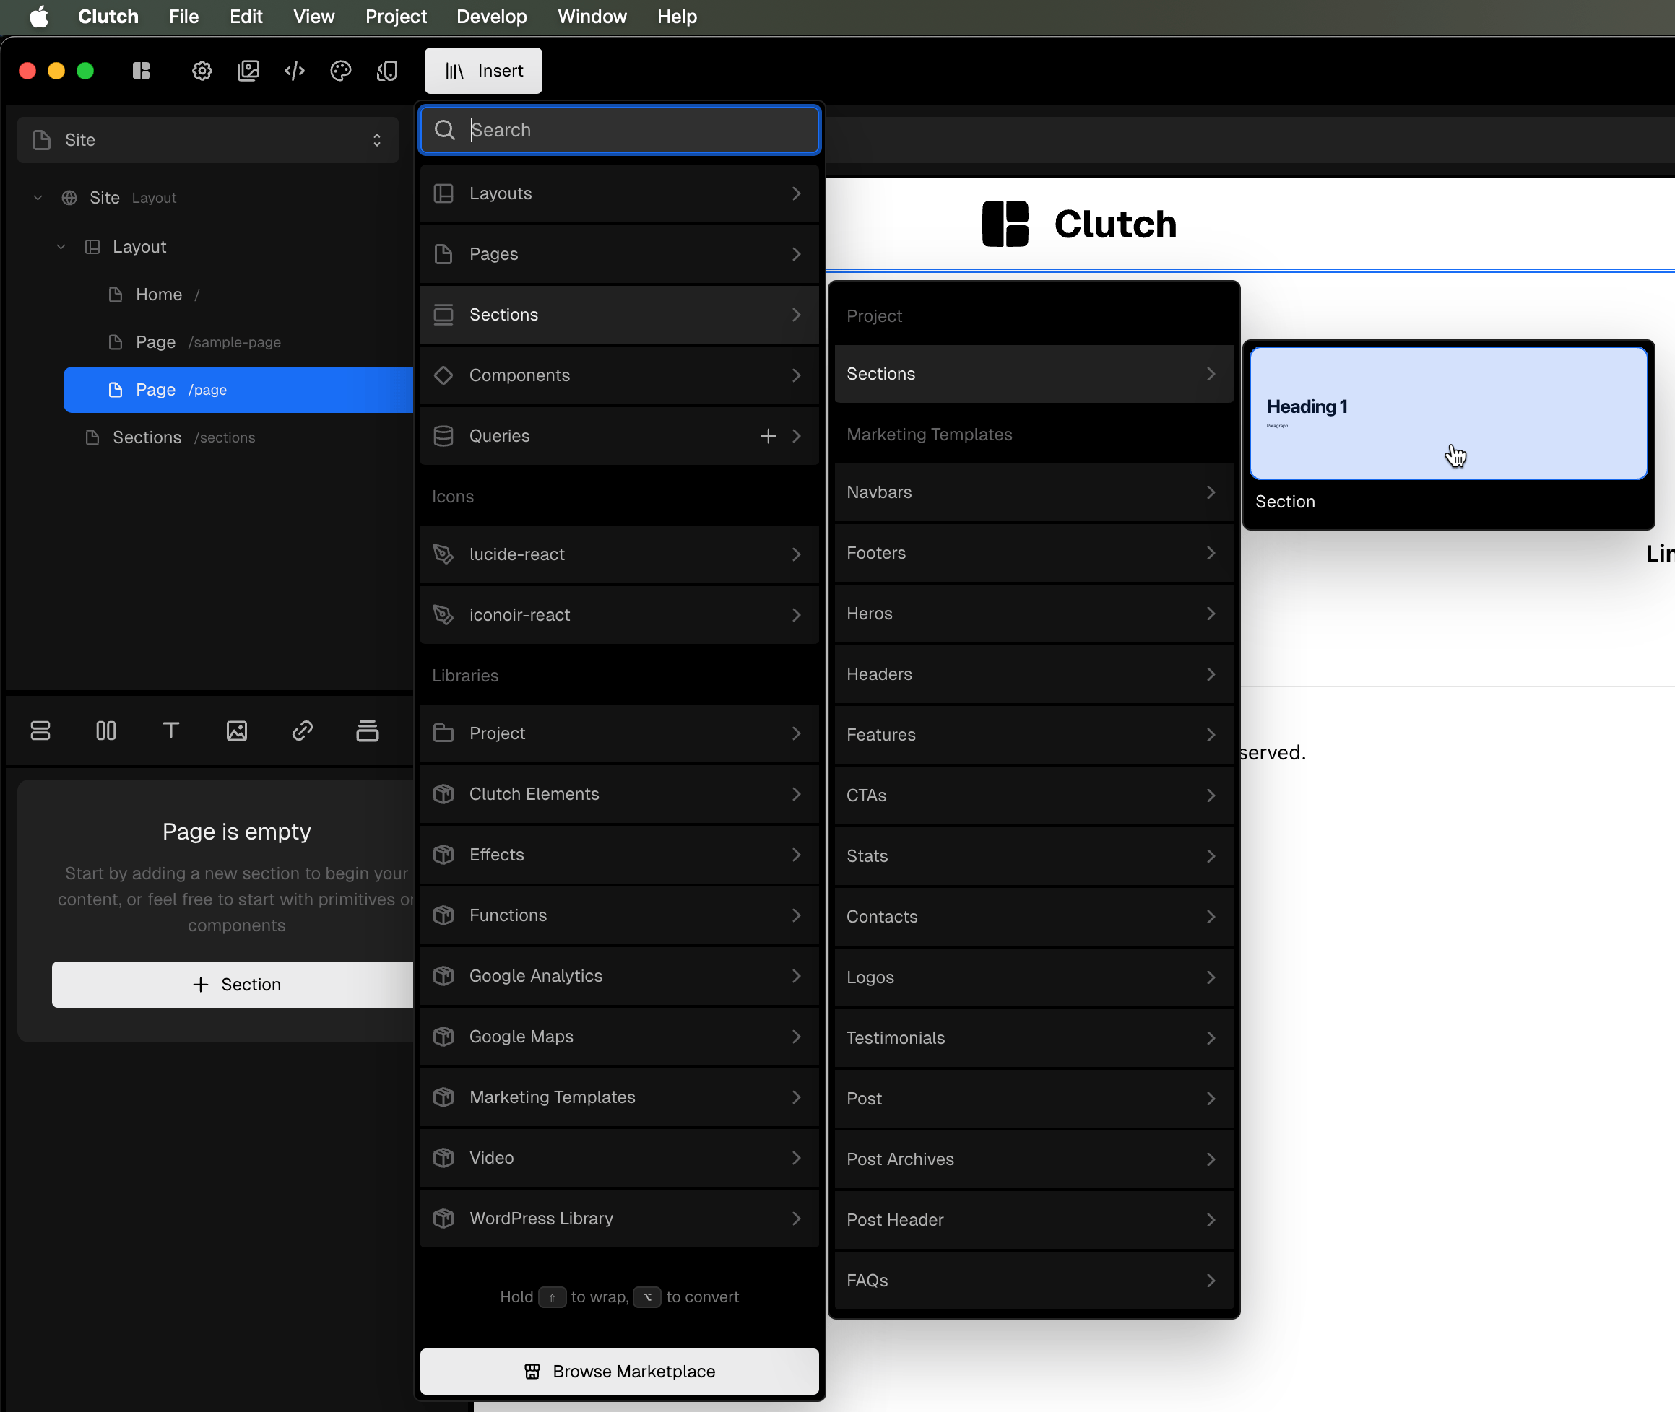The width and height of the screenshot is (1675, 1412).
Task: Open the media assets icon in toolbar
Action: pos(248,71)
